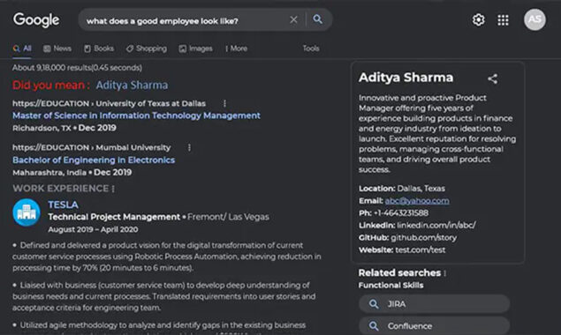
Task: Share Aditya Sharma's profile card
Action: pos(493,78)
